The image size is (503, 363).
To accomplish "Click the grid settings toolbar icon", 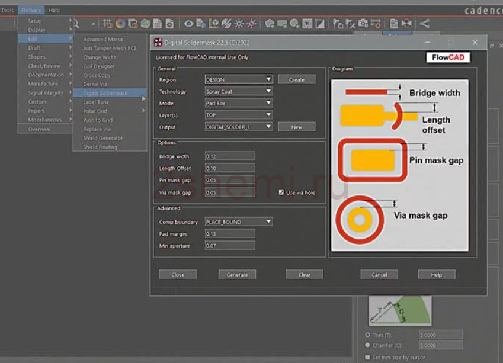I will [107, 24].
